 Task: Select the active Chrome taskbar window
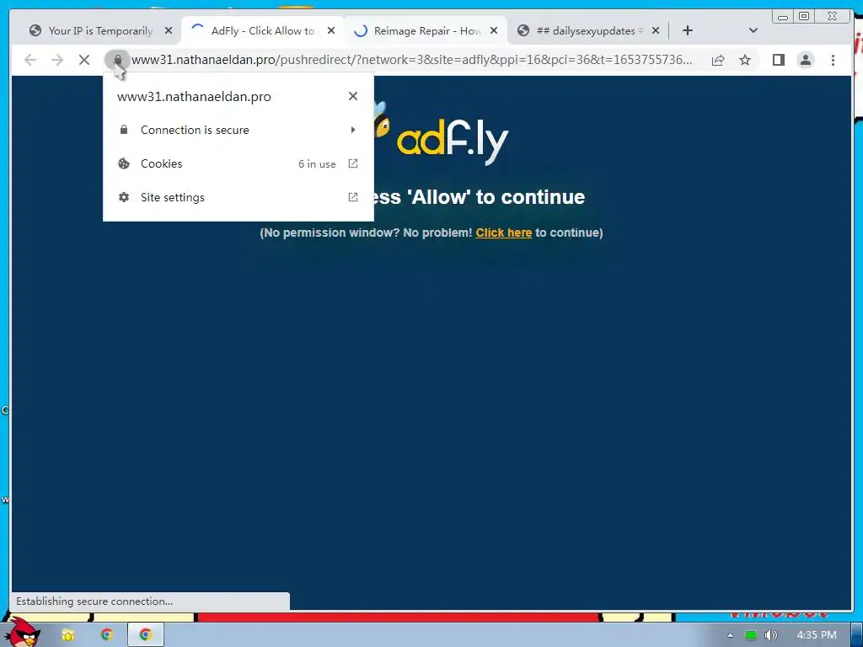coord(145,635)
